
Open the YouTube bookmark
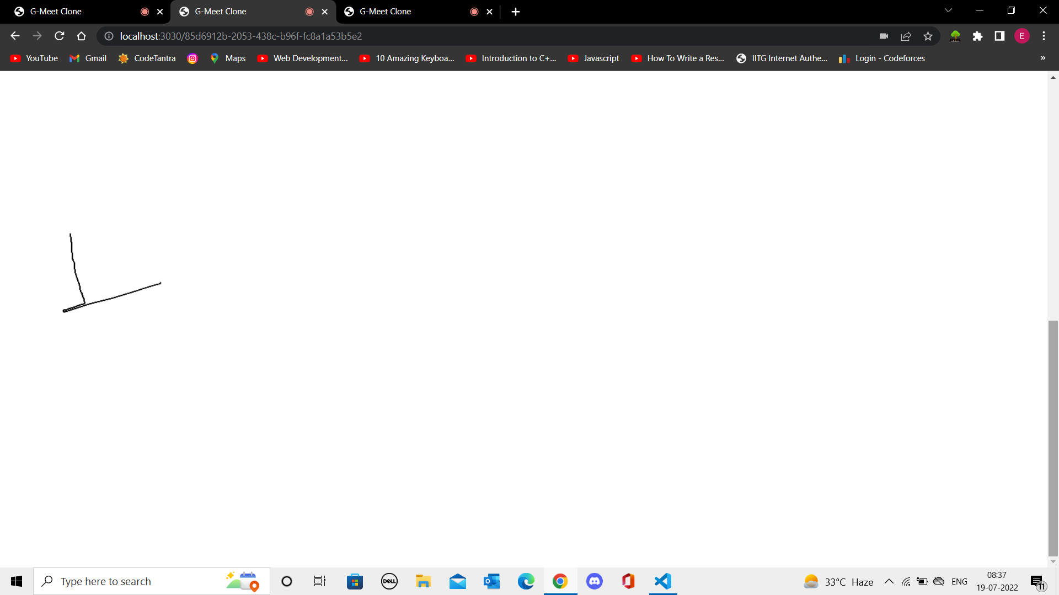tap(34, 58)
